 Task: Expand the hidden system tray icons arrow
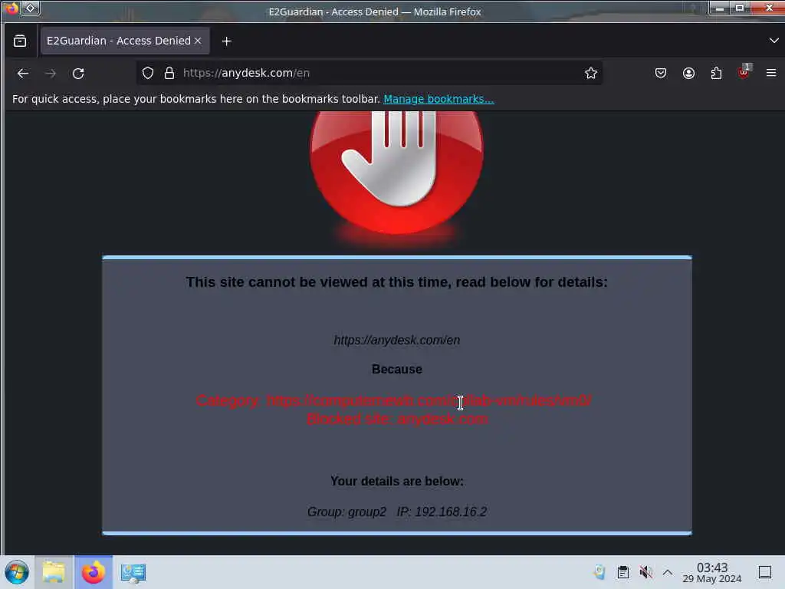point(668,572)
